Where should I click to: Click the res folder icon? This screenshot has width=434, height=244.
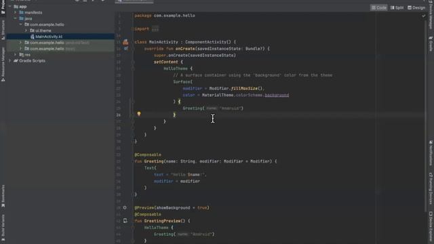point(21,55)
